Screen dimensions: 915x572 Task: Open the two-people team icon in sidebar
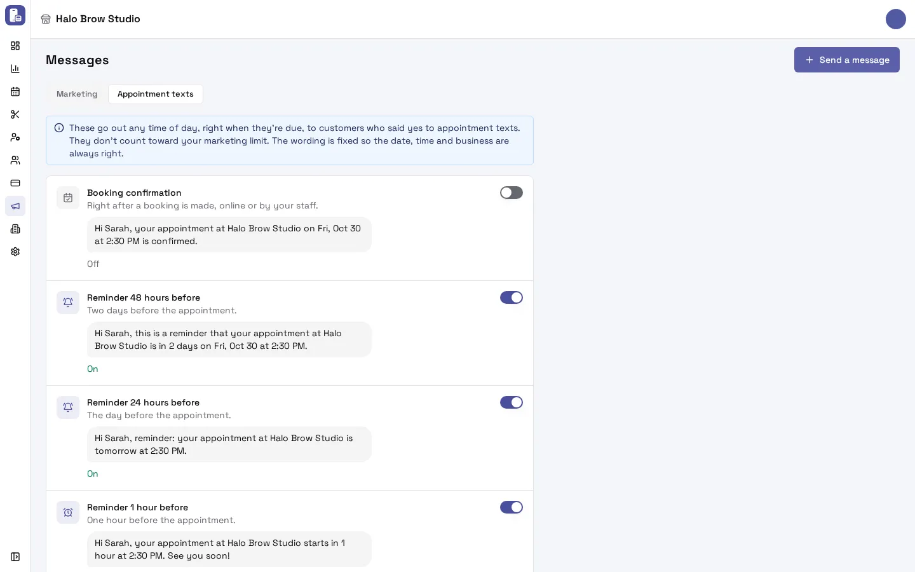[x=15, y=160]
